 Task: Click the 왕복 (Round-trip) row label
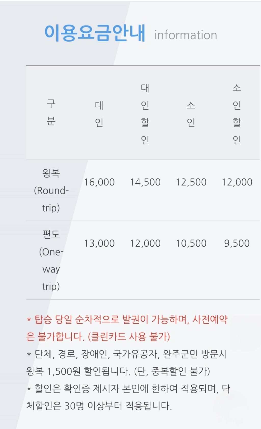tap(51, 190)
